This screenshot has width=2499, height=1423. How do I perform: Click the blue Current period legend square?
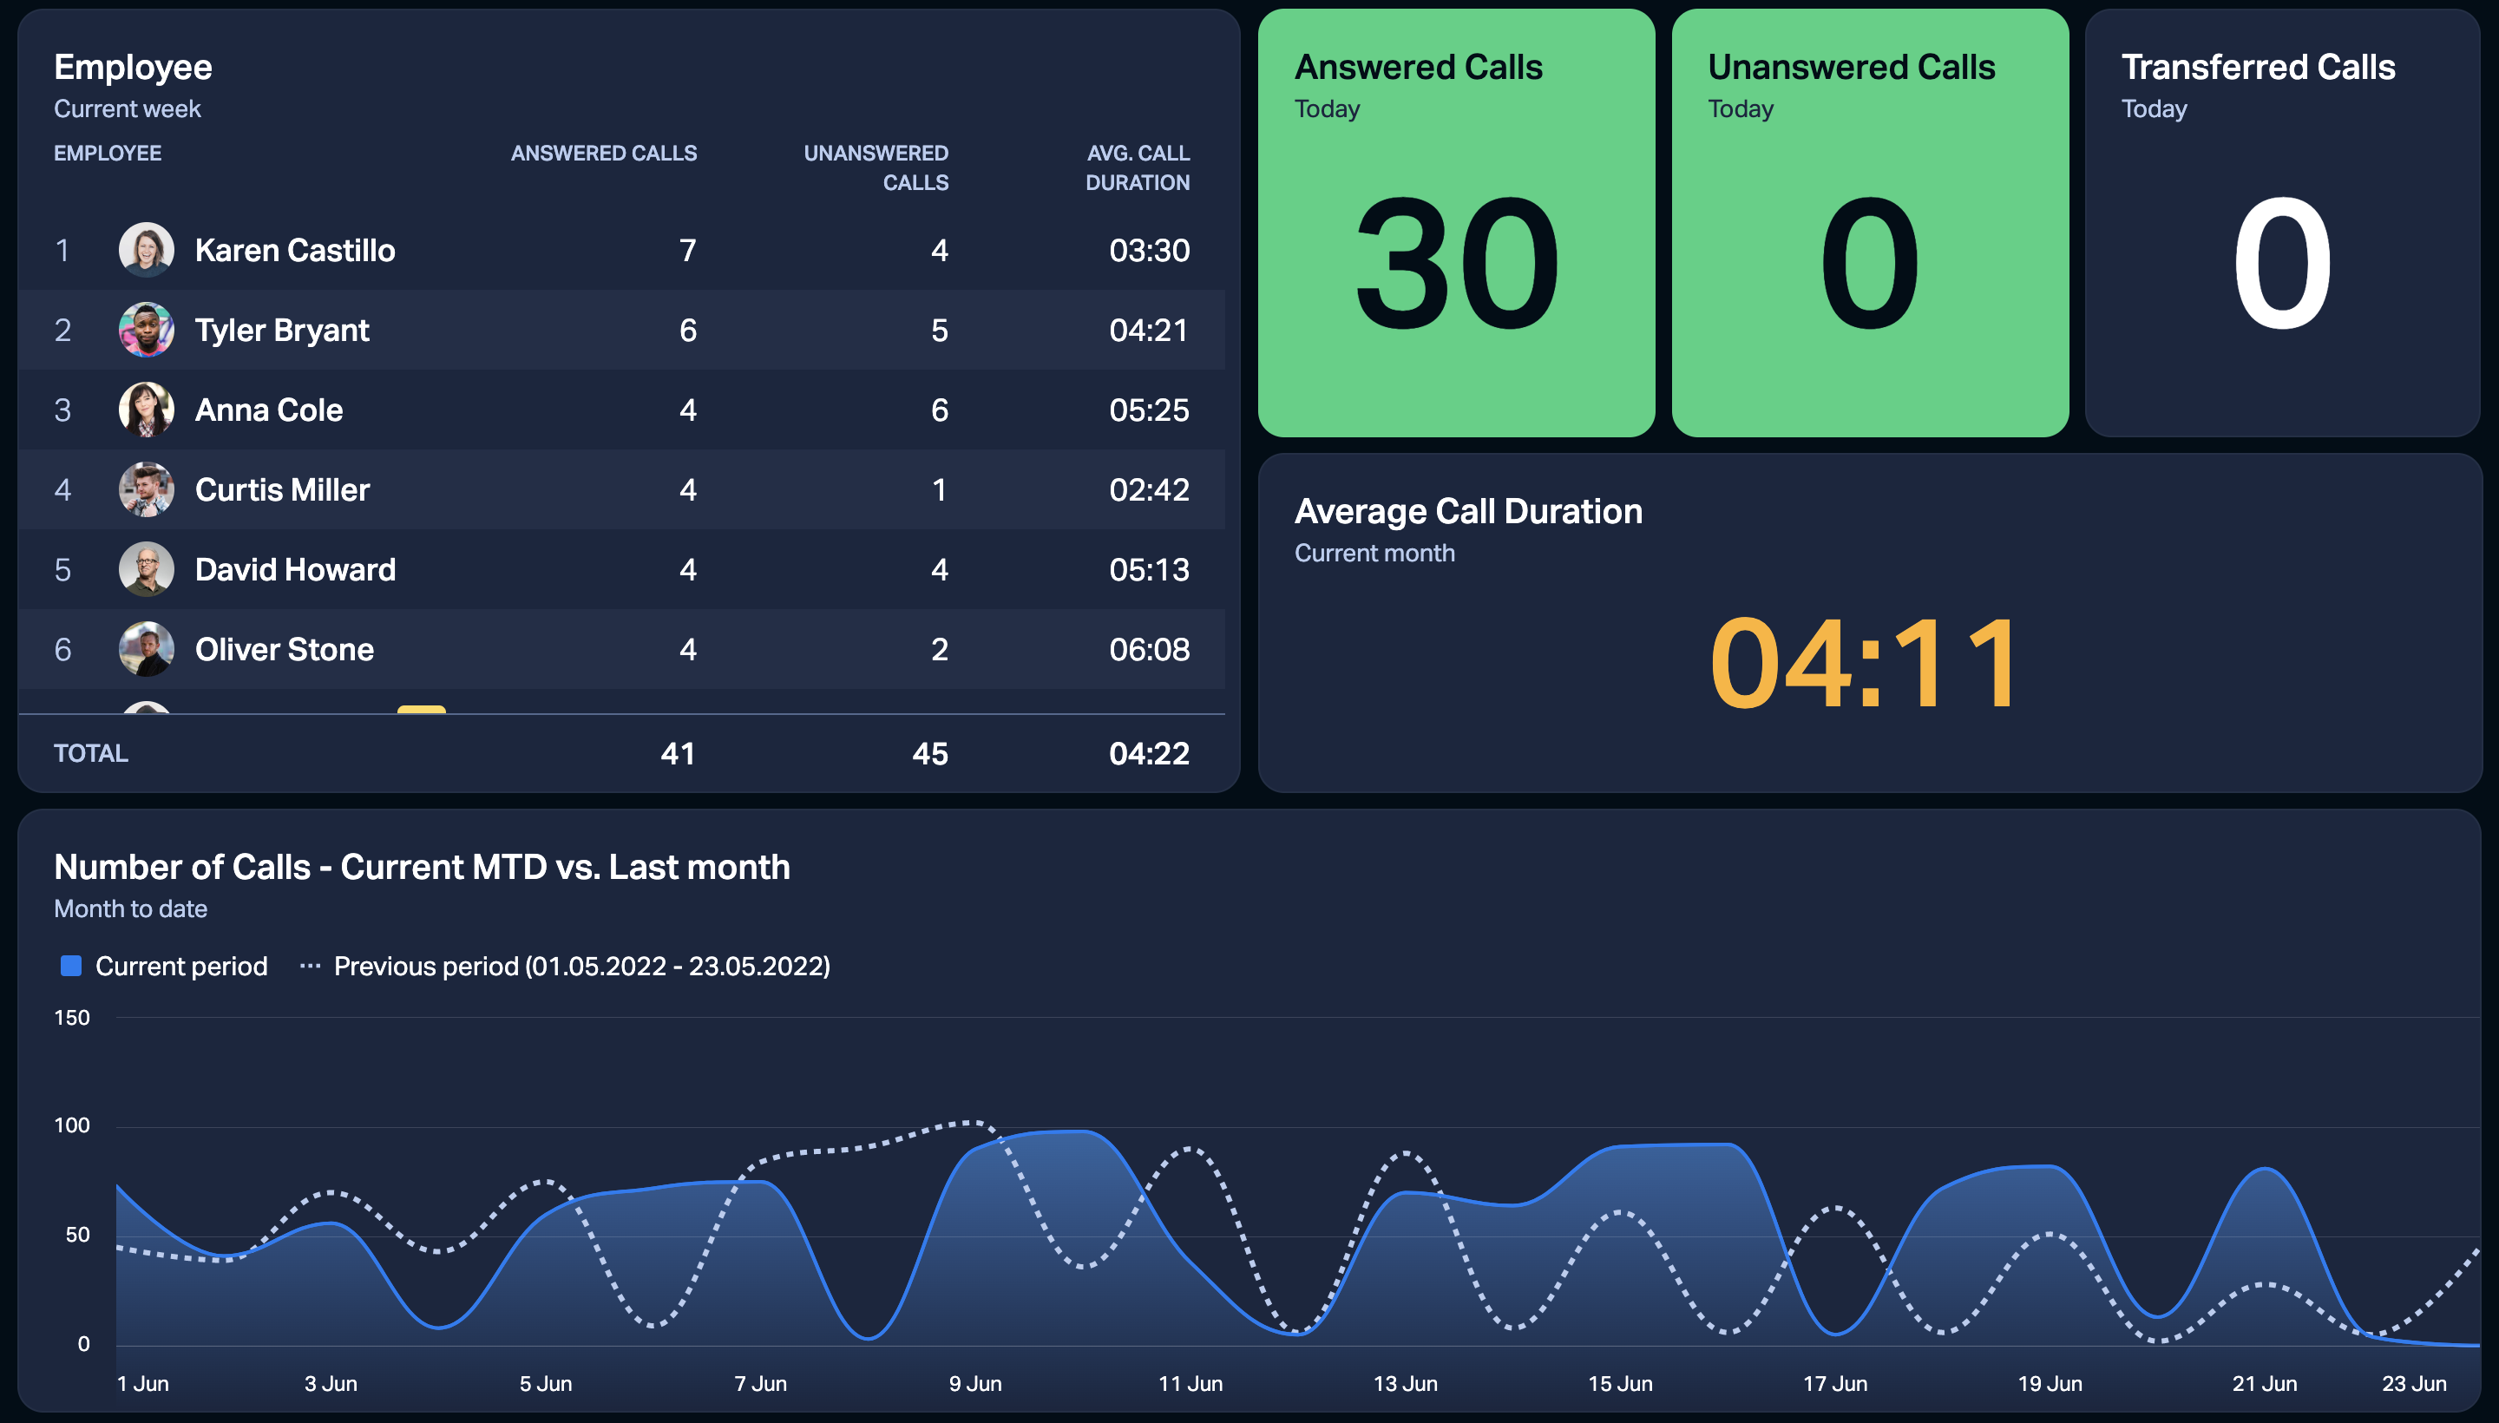(70, 967)
